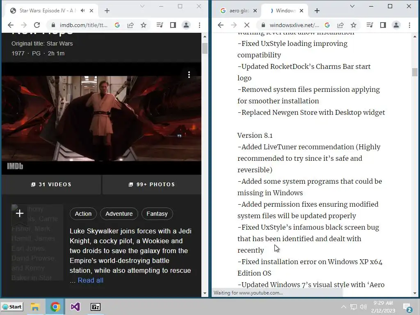Stop loading the windowsxlive page
This screenshot has height=315, width=420.
click(x=247, y=25)
